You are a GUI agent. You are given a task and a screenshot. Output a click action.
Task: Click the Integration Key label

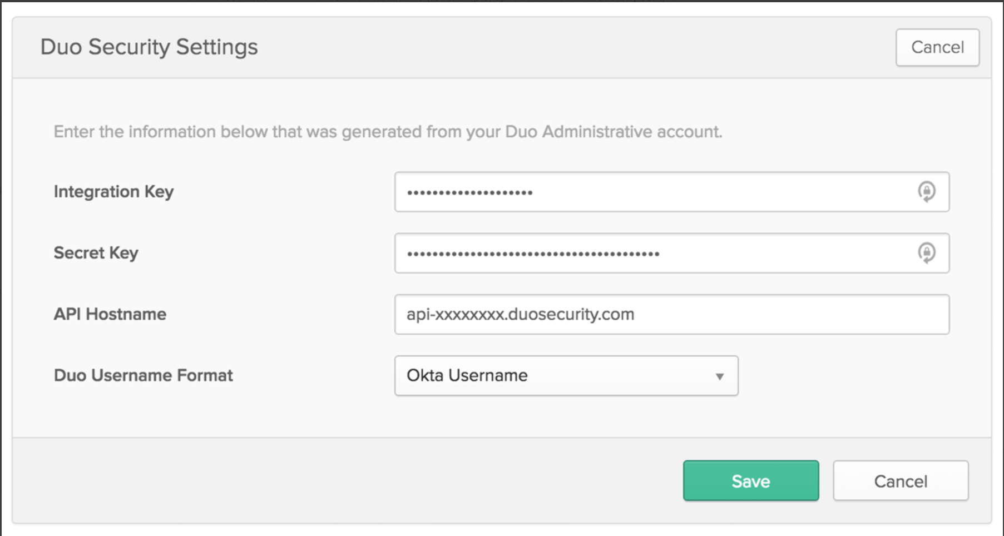pos(113,192)
